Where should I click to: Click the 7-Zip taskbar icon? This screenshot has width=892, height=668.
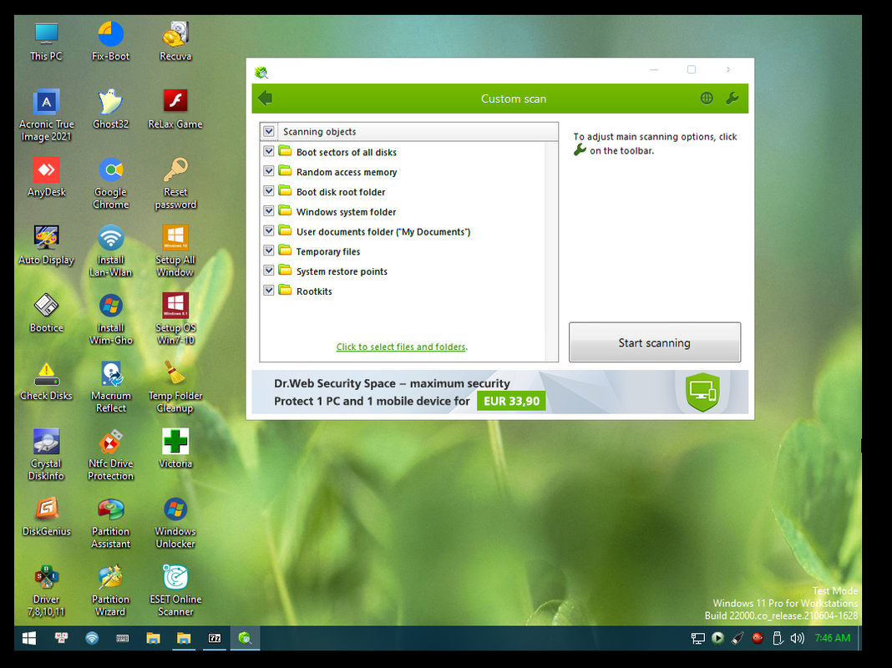click(215, 638)
